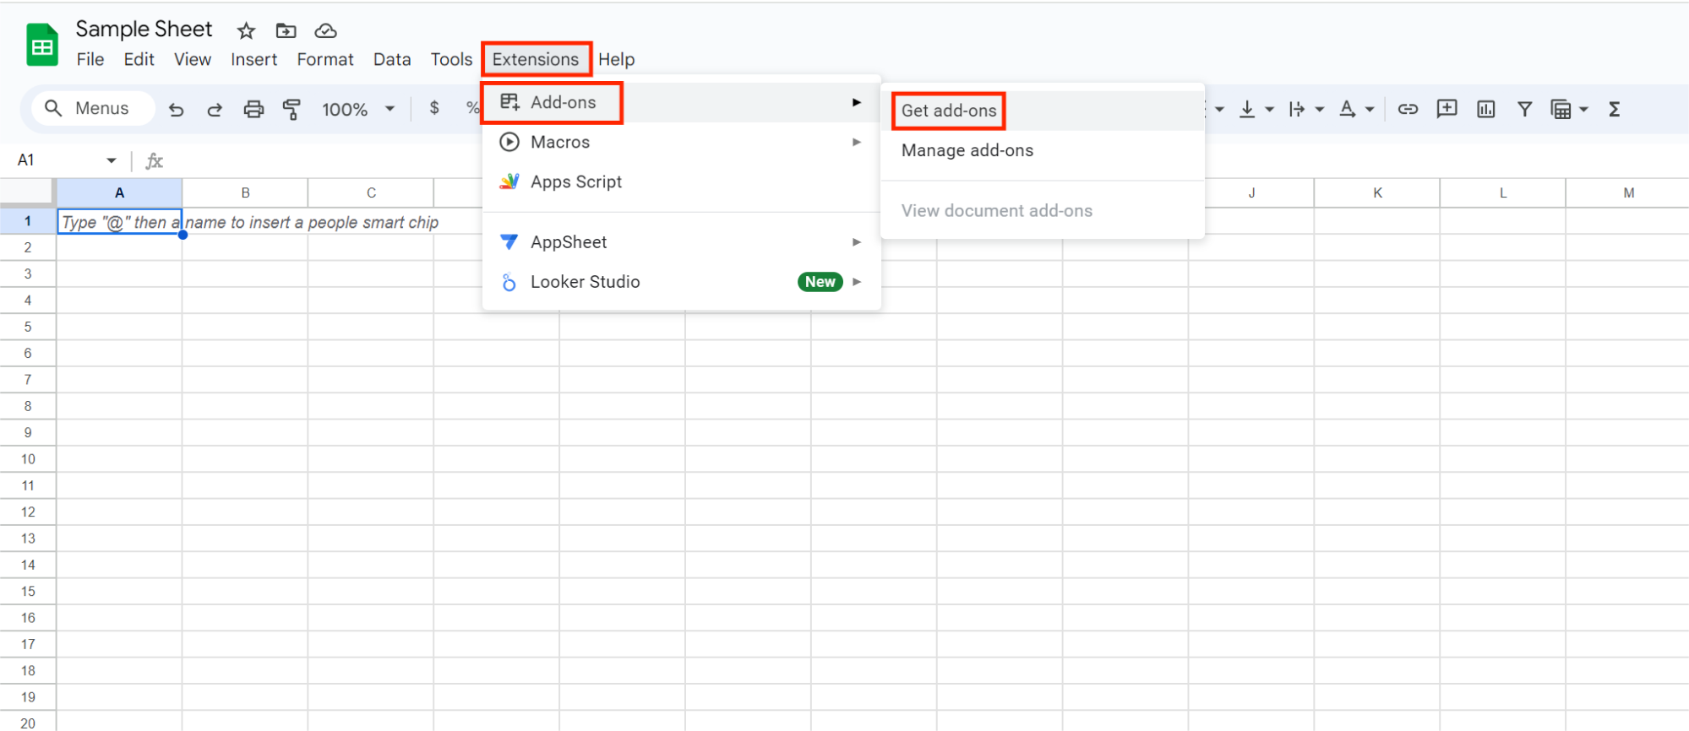This screenshot has width=1689, height=731.
Task: Select column A header
Action: pos(119,192)
